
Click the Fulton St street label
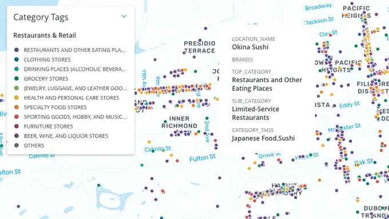coord(203,157)
